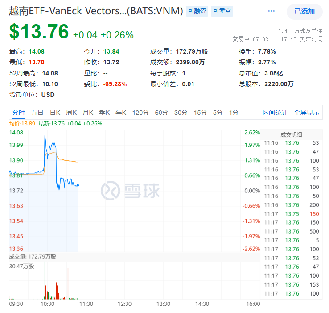The image size is (329, 313).
Task: Click the trade row with price 13.75
Action: point(292,214)
